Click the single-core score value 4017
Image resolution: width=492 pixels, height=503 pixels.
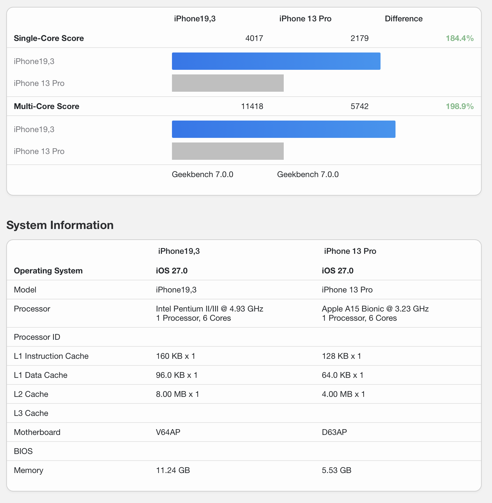254,38
